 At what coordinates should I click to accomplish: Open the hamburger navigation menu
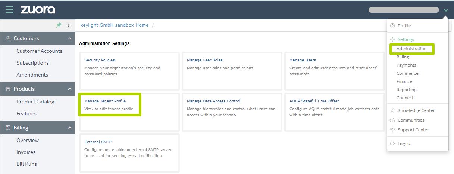(9, 10)
